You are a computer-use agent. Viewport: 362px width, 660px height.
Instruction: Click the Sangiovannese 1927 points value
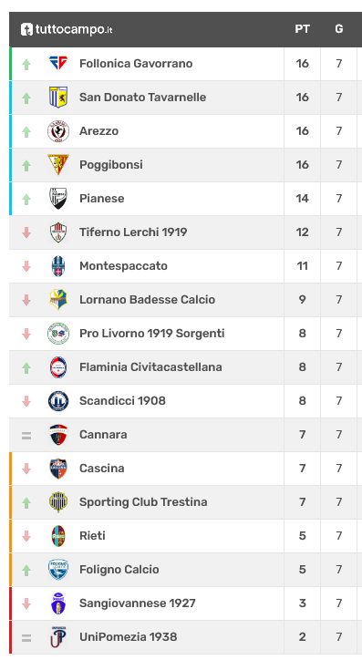[302, 603]
